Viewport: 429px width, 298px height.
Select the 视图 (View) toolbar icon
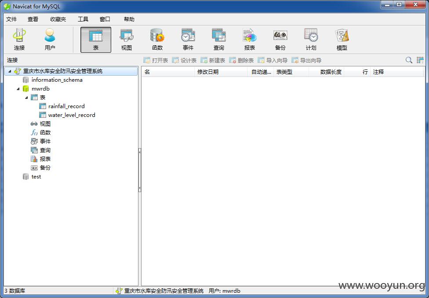click(x=127, y=40)
